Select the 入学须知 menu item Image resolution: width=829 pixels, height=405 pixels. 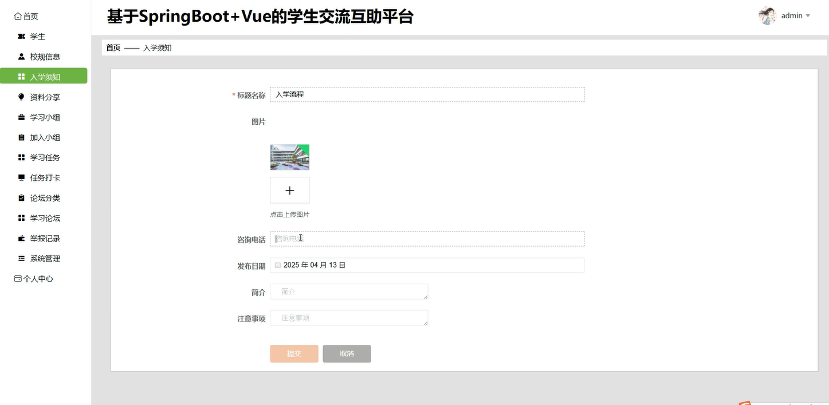coord(44,76)
